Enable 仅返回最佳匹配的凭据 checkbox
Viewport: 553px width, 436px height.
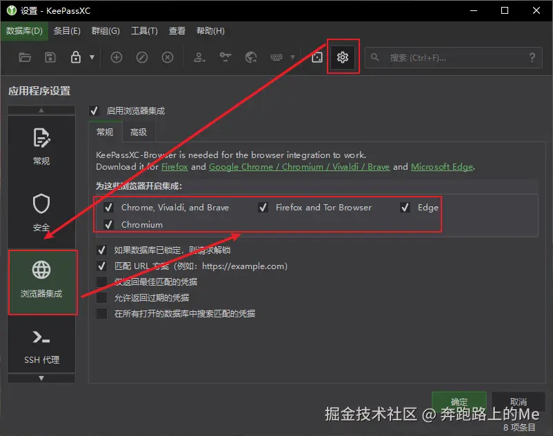(x=101, y=282)
